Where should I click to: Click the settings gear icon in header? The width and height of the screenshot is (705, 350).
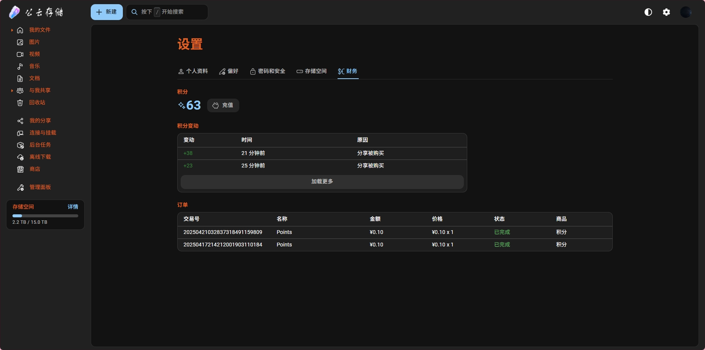click(666, 12)
